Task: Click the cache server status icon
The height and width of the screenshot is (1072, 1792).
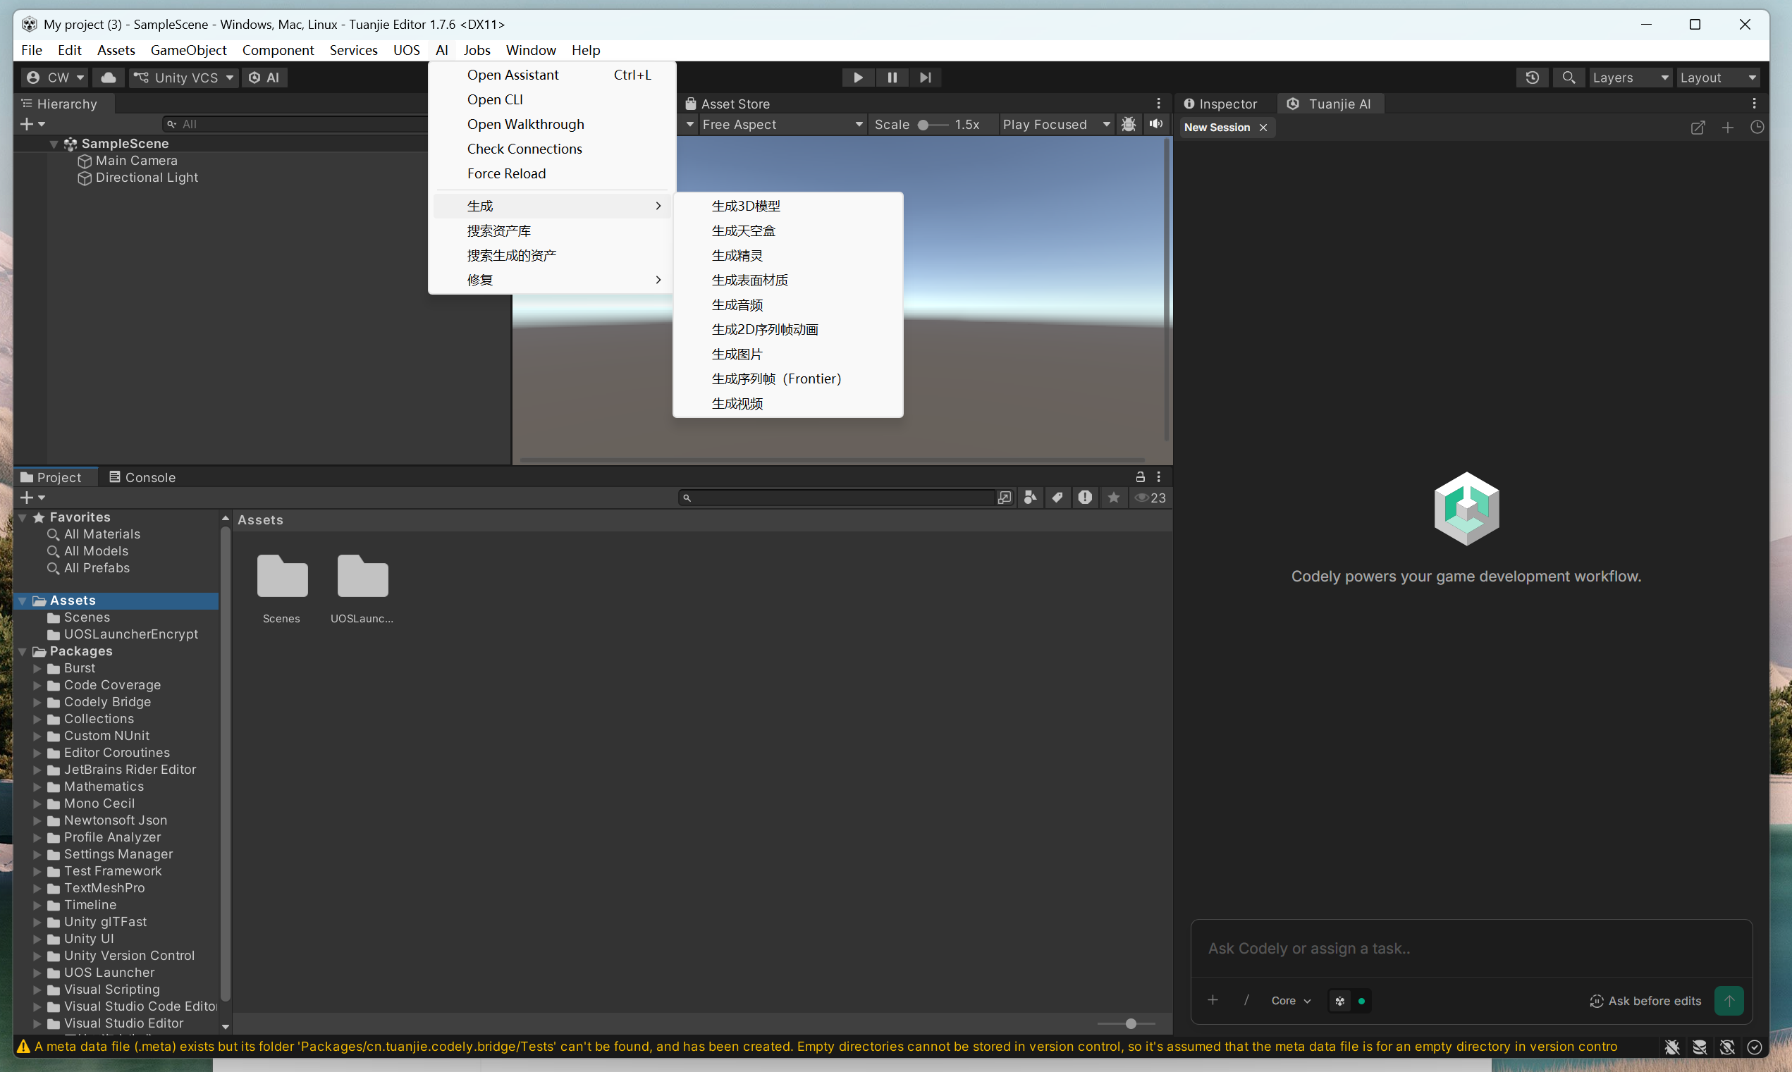Action: (1700, 1047)
